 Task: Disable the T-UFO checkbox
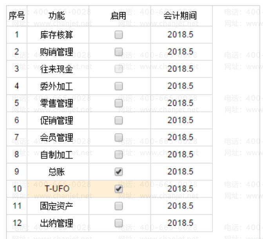(118, 189)
